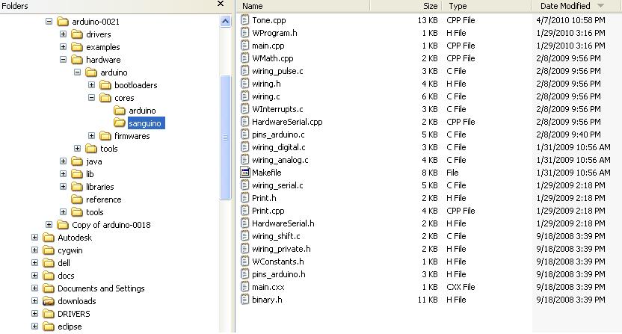Click the arduino-0021 folder icon

63,21
